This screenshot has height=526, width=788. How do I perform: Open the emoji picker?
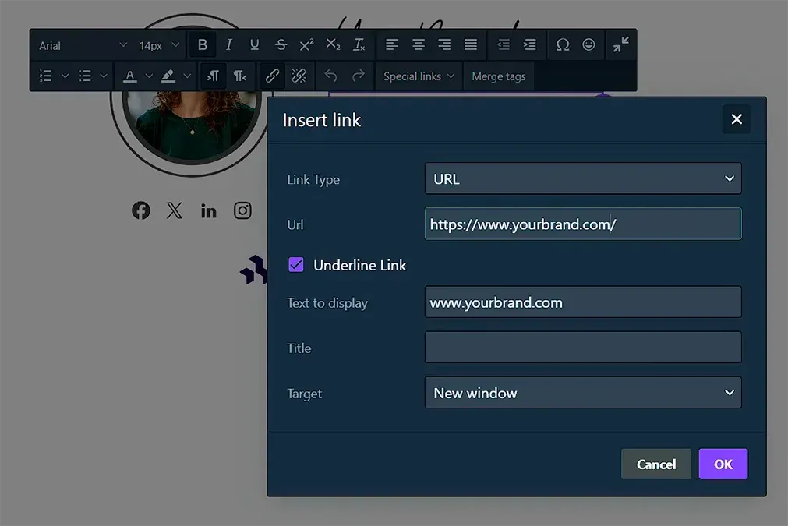click(x=588, y=45)
